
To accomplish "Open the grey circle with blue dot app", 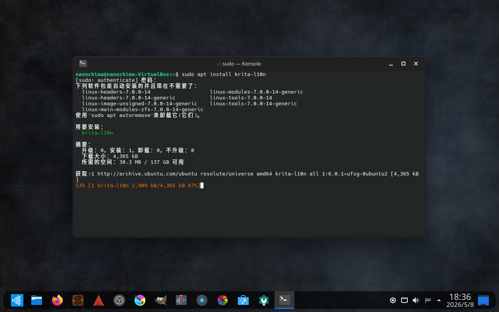I will pos(202,300).
